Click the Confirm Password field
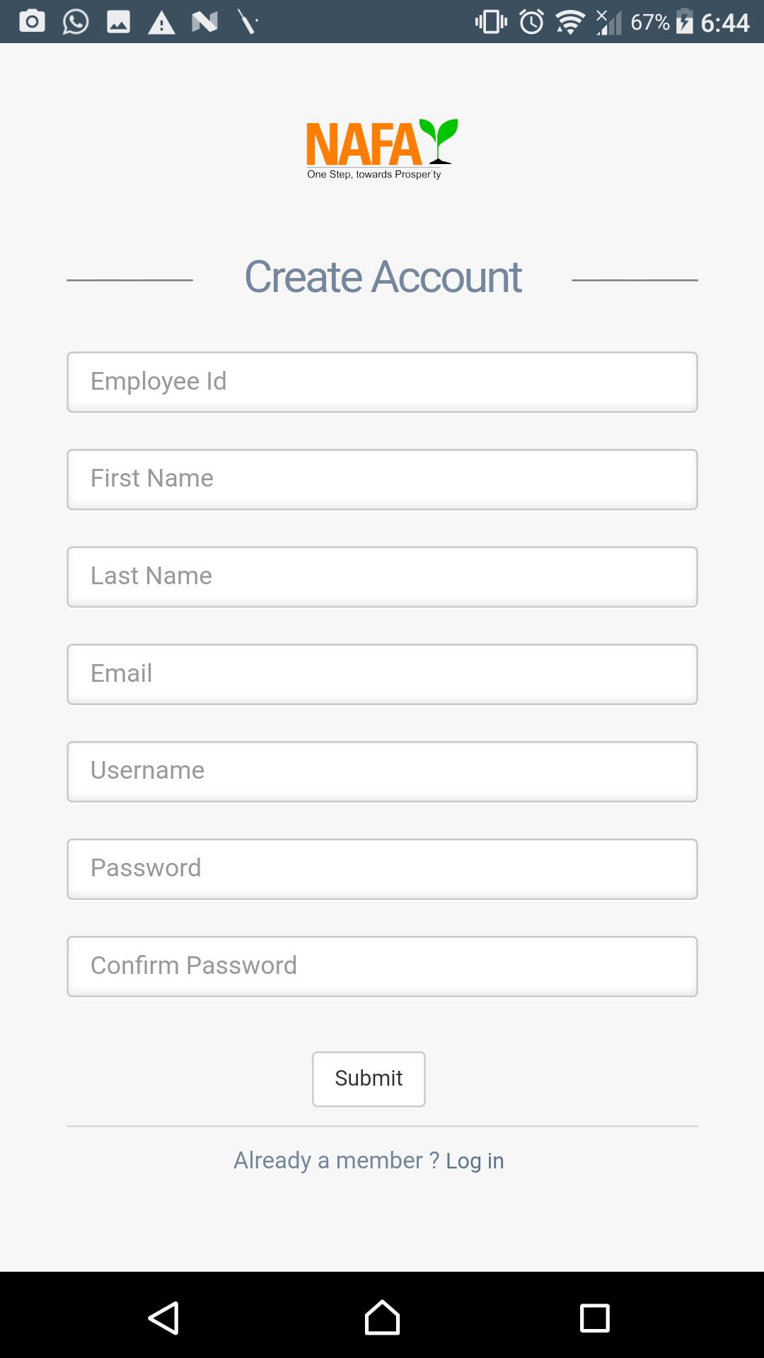The image size is (764, 1358). pyautogui.click(x=382, y=966)
